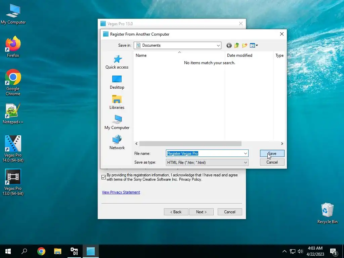
Task: Go up one folder level icon
Action: coord(236,45)
